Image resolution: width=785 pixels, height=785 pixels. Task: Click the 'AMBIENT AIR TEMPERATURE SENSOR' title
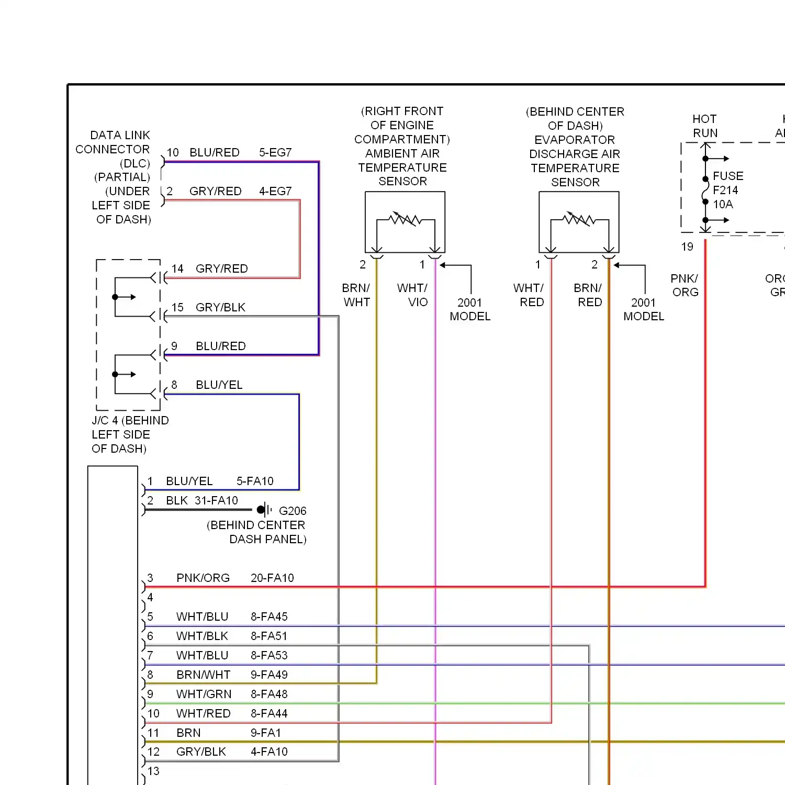point(402,167)
